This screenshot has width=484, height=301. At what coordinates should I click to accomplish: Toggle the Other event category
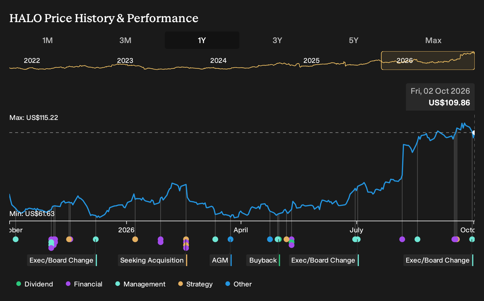coord(239,284)
